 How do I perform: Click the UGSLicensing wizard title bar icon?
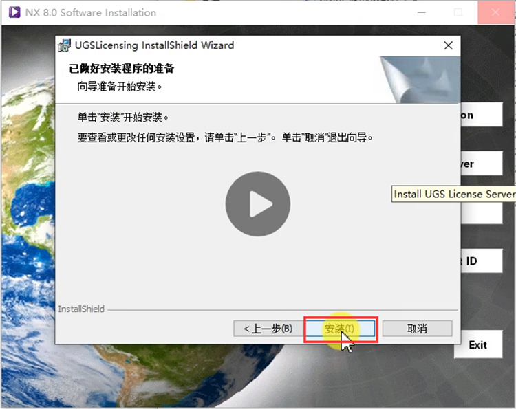point(65,45)
